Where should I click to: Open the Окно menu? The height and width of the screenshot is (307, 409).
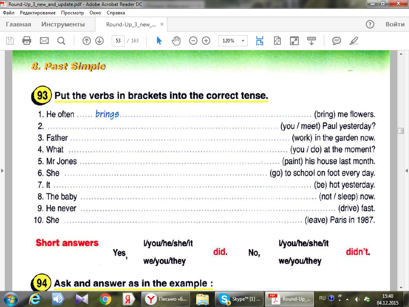(95, 13)
